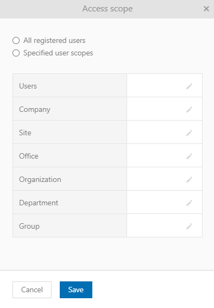The width and height of the screenshot is (214, 308).
Task: Click the Organization row label
Action: 40,180
